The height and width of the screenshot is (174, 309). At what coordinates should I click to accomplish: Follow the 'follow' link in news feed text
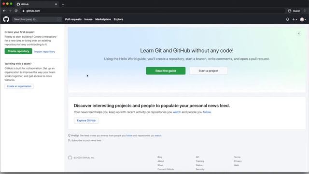point(207,112)
